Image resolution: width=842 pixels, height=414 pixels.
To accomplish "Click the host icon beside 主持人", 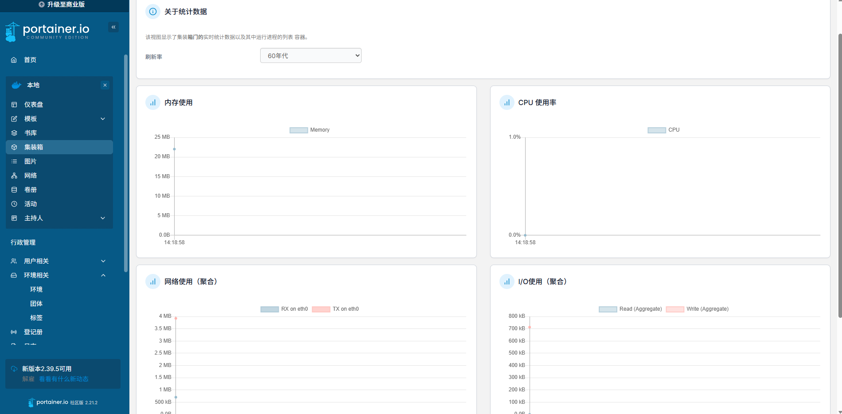I will coord(14,218).
